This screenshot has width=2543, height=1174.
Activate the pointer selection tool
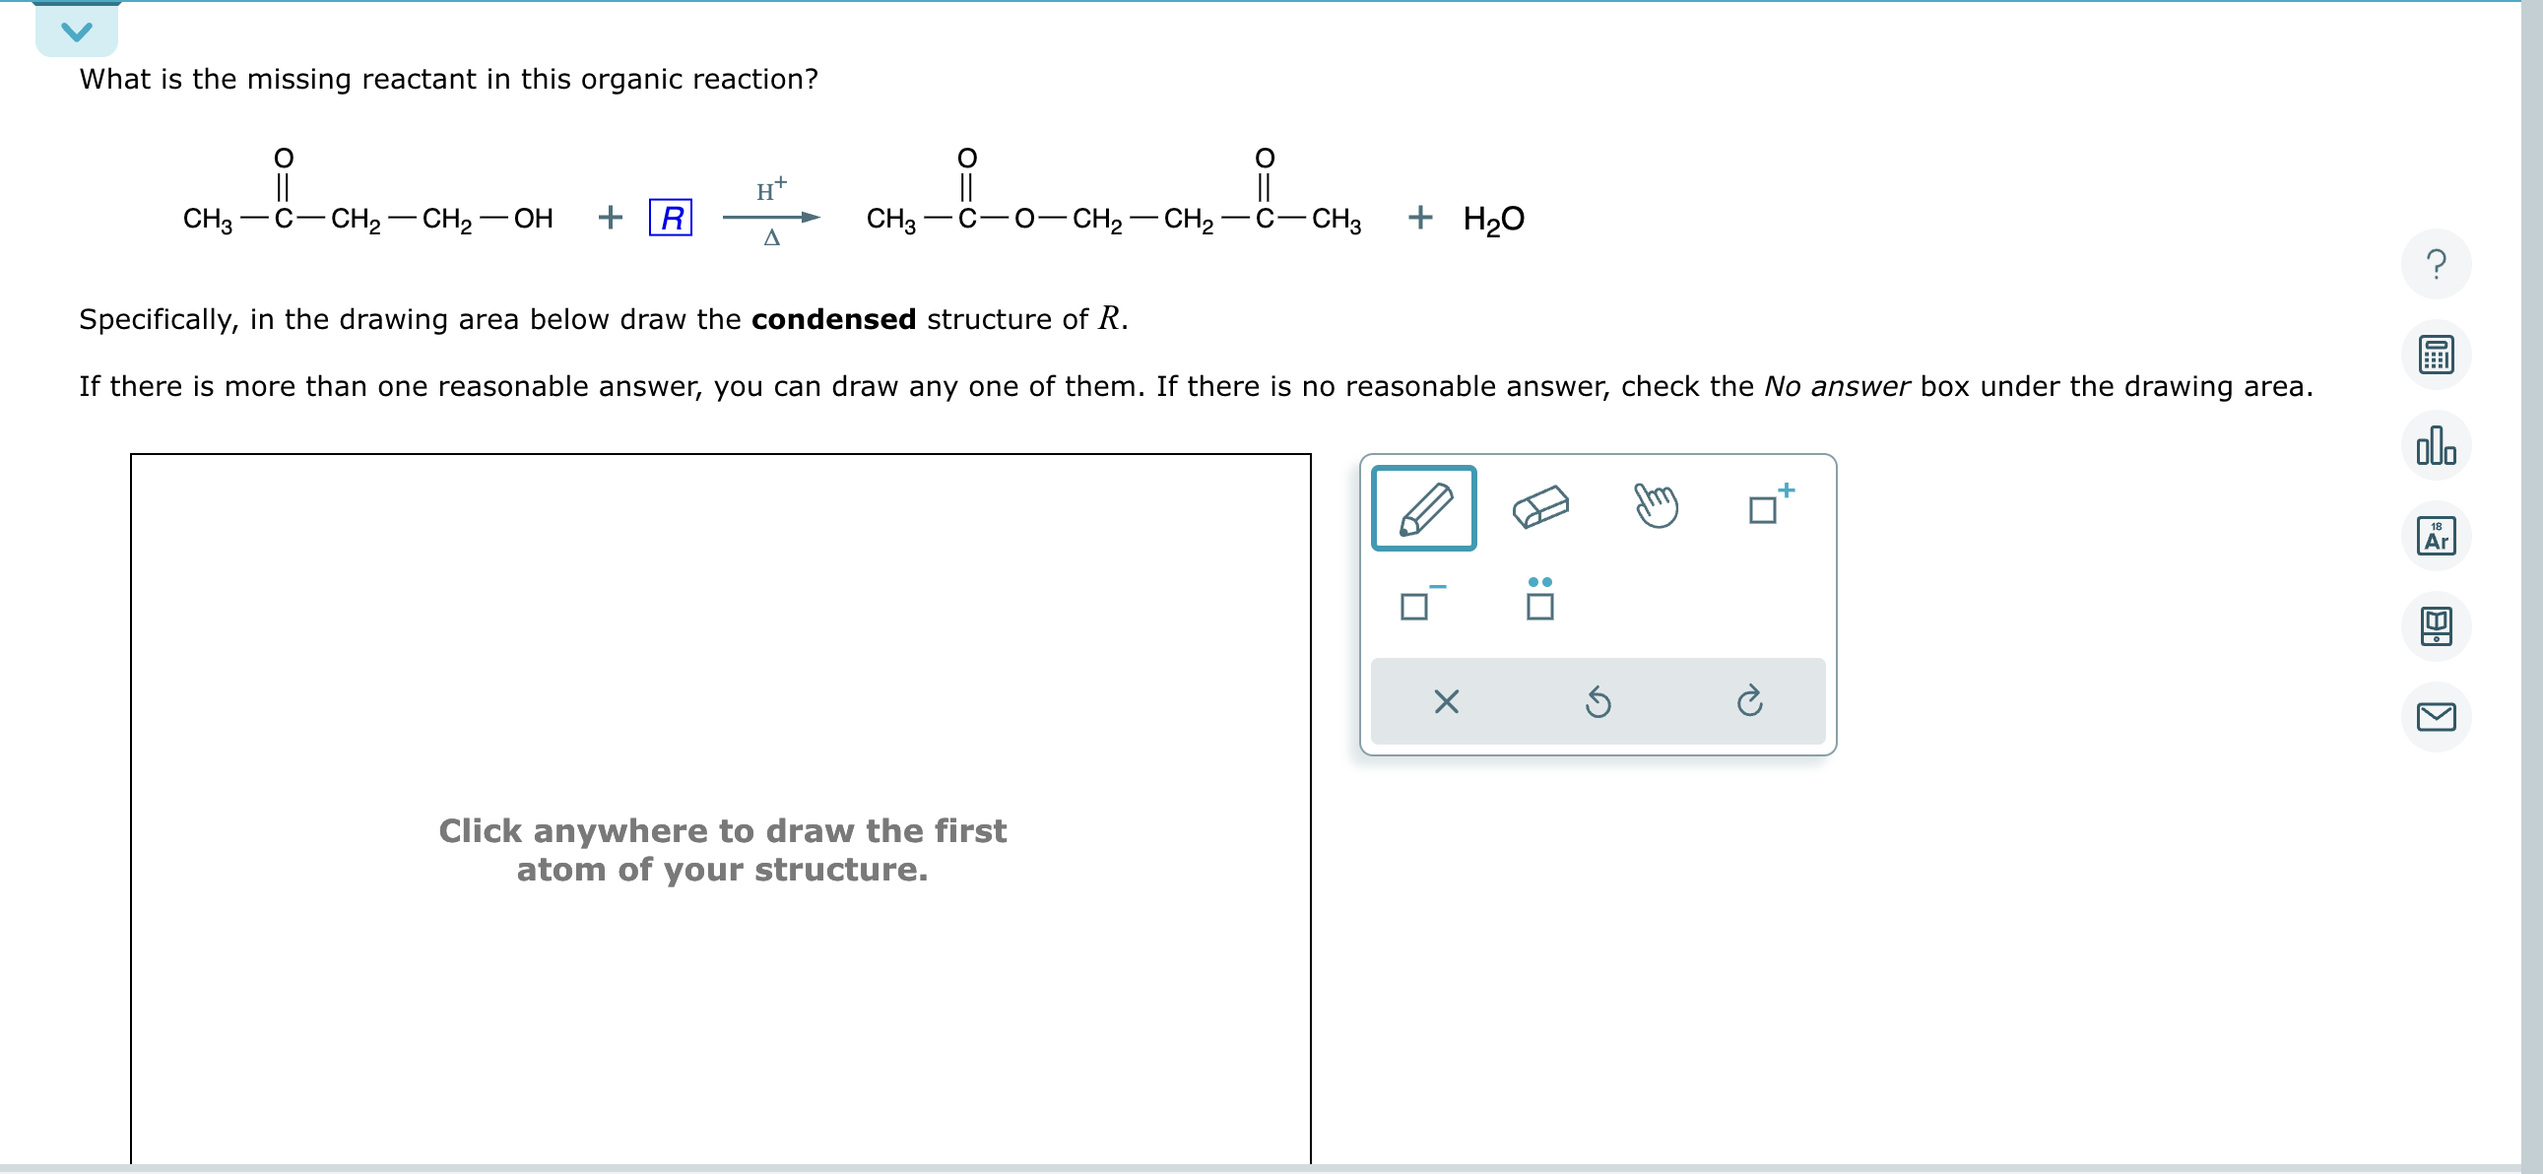[1656, 507]
